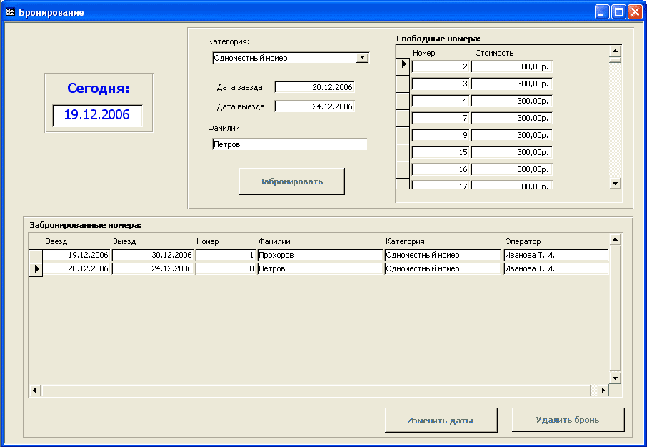
Task: Click the Сегодня date field
Action: (97, 115)
